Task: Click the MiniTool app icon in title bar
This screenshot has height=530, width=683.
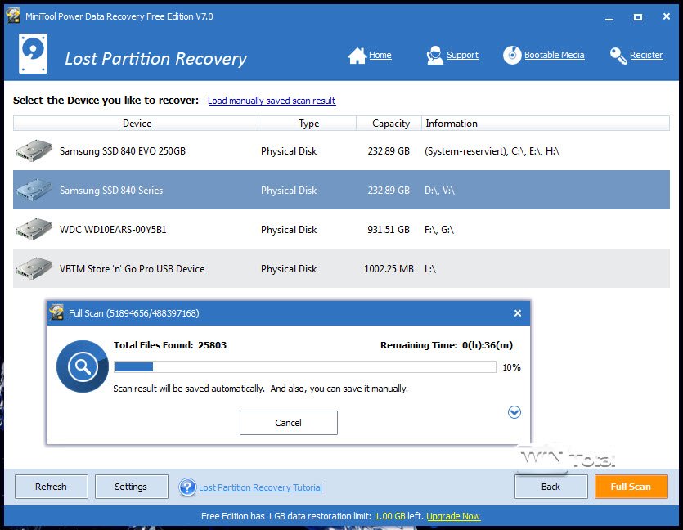Action: pos(13,16)
